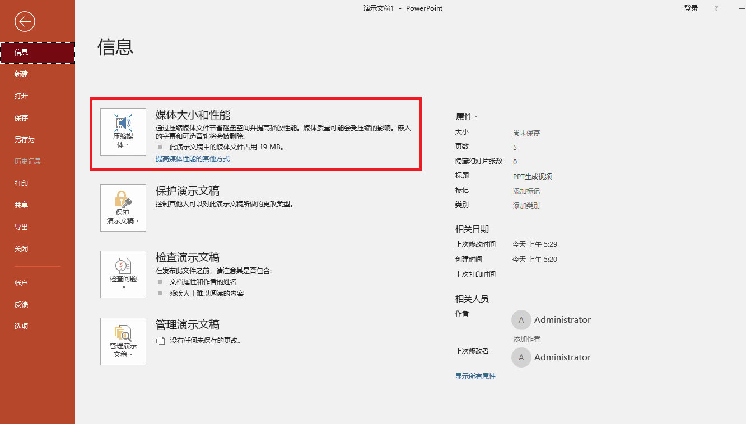Viewport: 746px width, 424px height.
Task: Click the question mark help button
Action: pos(716,8)
